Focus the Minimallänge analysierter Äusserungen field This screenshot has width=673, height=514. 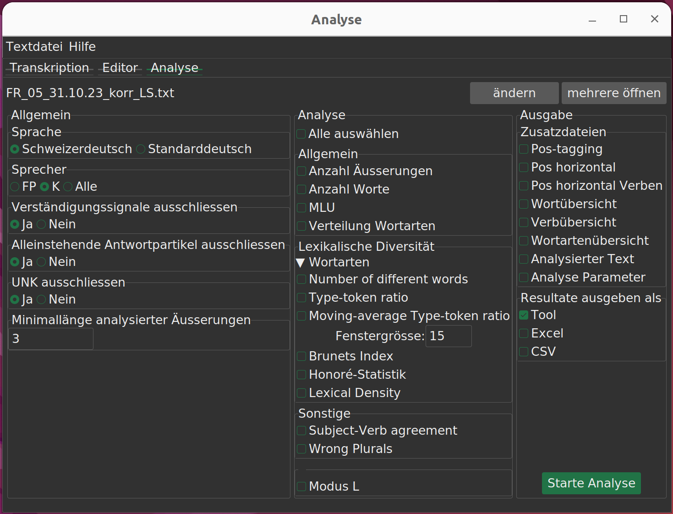51,339
